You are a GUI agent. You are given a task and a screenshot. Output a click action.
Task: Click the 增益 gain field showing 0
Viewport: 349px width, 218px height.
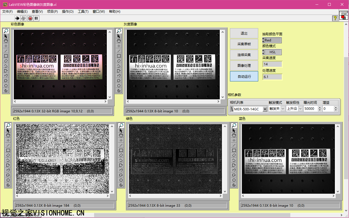point(328,109)
